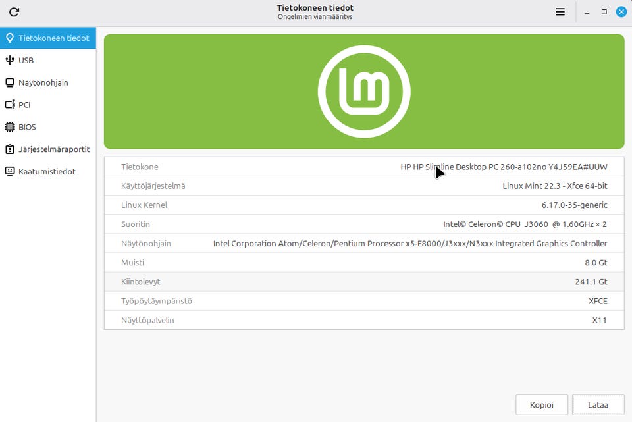The height and width of the screenshot is (422, 632).
Task: Go to the PCI section
Action: [48, 105]
